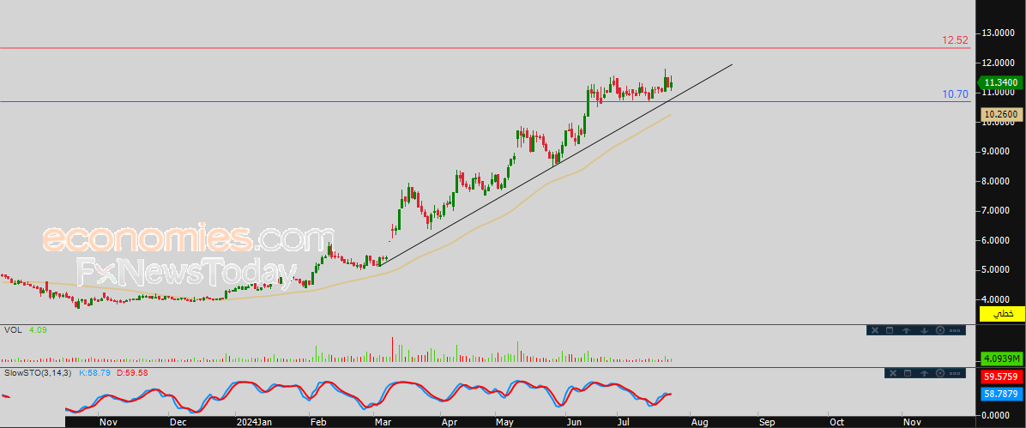Click the SlowSTO(3,14,3) indicator label
Viewport: 1026px width, 428px height.
[x=37, y=372]
